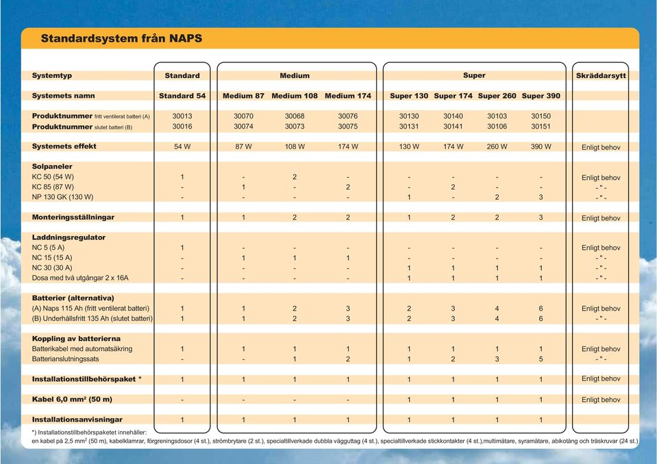
Task: Select the "NC 30 (30 A)" regulator label
Action: (x=52, y=268)
